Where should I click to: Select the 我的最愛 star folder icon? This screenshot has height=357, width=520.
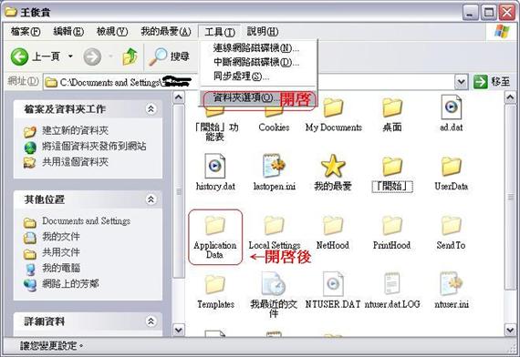(x=333, y=166)
